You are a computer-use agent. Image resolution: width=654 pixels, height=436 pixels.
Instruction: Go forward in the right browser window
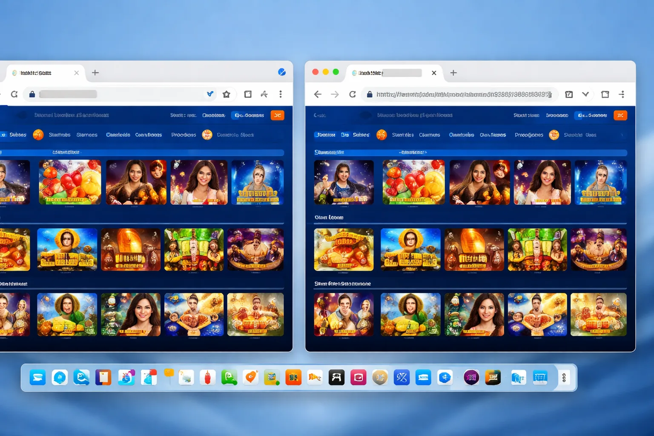[335, 94]
